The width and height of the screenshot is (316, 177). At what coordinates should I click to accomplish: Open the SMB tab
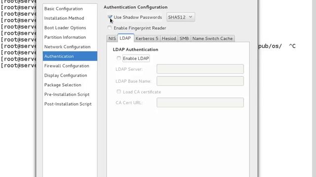tap(184, 38)
